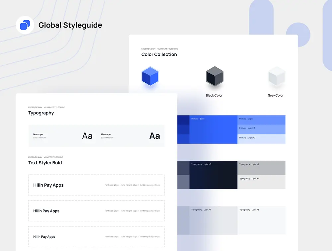
Task: Click the Global Styleguide logo icon
Action: tap(25, 25)
